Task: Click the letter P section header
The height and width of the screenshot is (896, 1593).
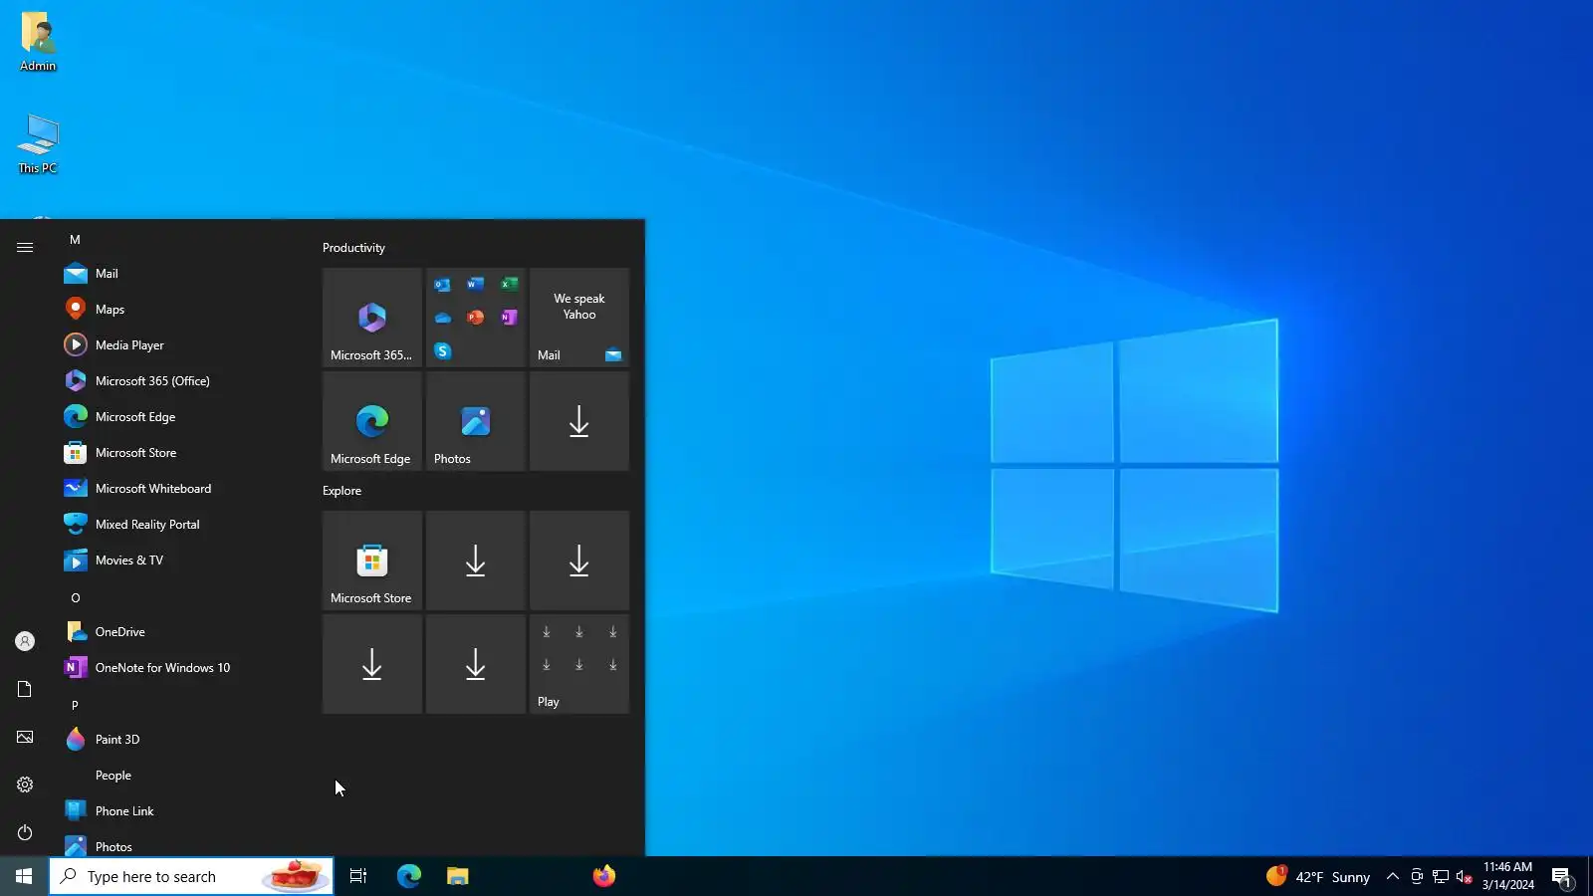Action: 75,706
